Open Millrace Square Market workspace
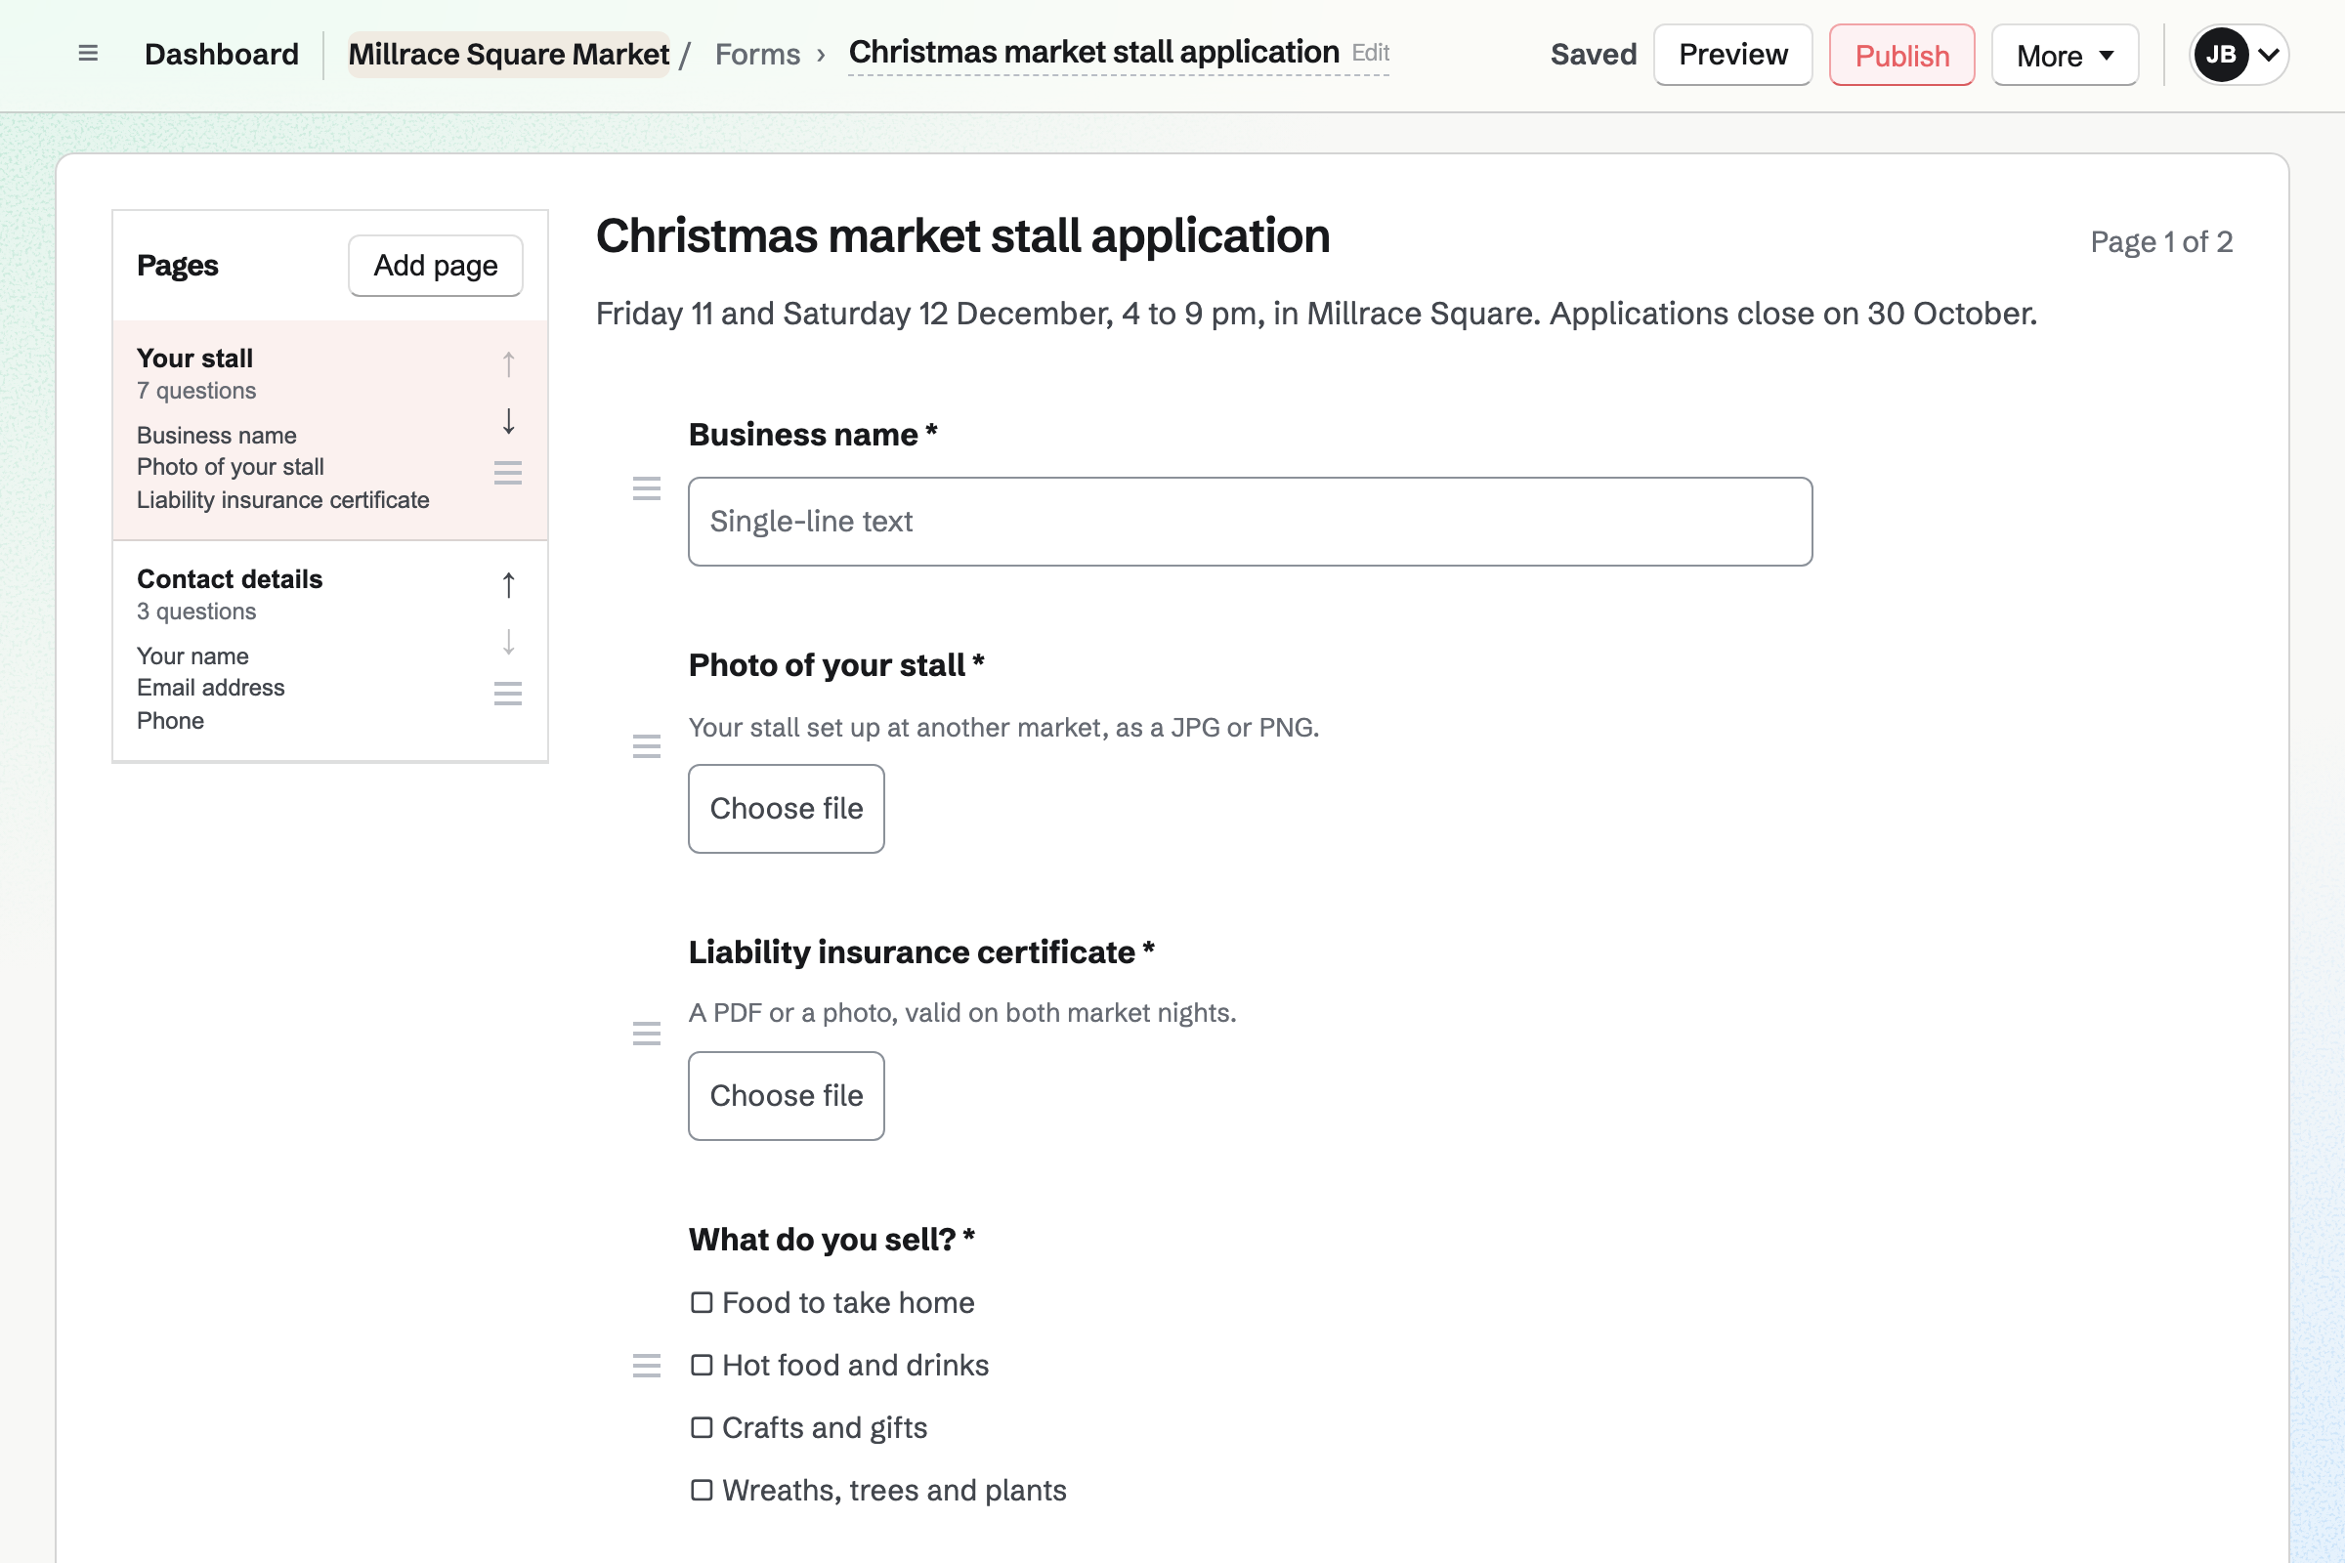Image resolution: width=2345 pixels, height=1563 pixels. [508, 54]
